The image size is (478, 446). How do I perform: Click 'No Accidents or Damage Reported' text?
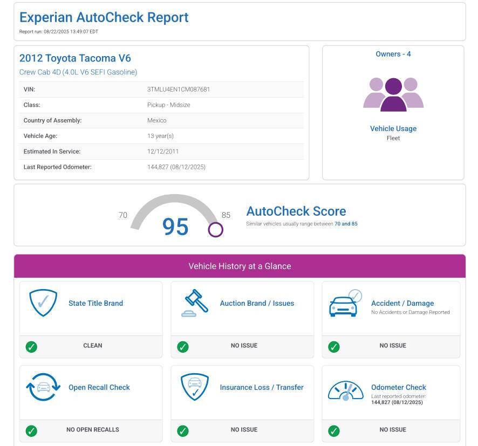411,312
